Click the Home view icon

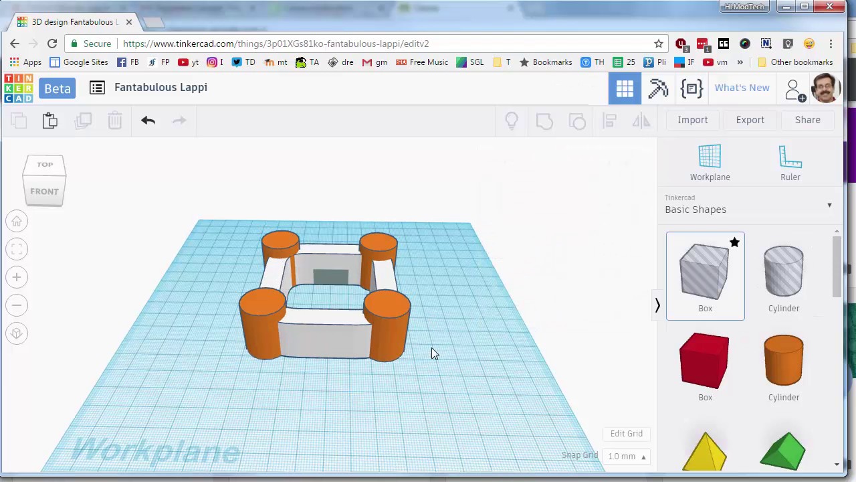(16, 221)
